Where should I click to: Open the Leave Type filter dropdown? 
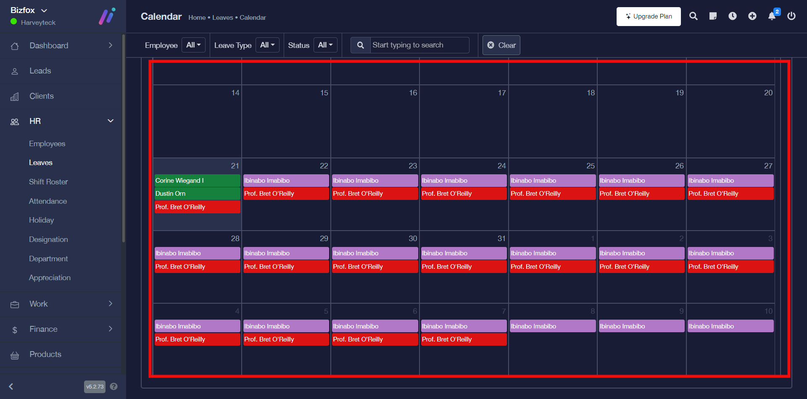tap(267, 45)
